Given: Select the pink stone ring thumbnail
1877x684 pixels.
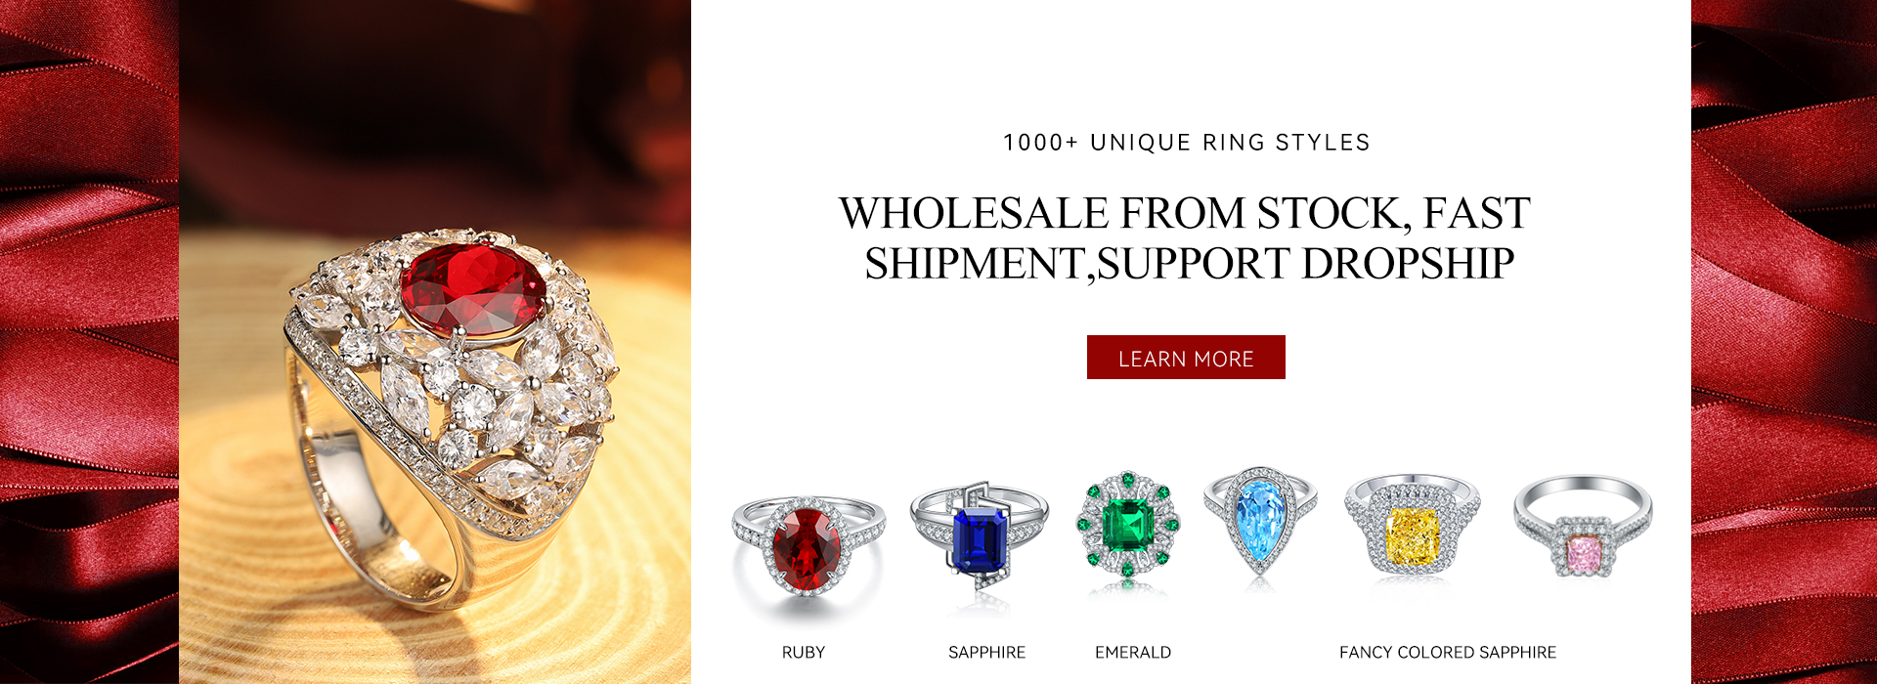Looking at the screenshot, I should click(x=1583, y=528).
